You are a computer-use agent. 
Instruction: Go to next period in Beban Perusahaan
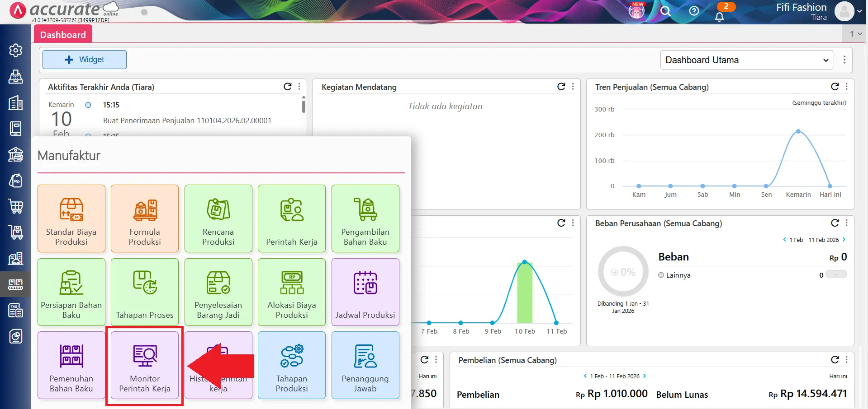[x=844, y=240]
